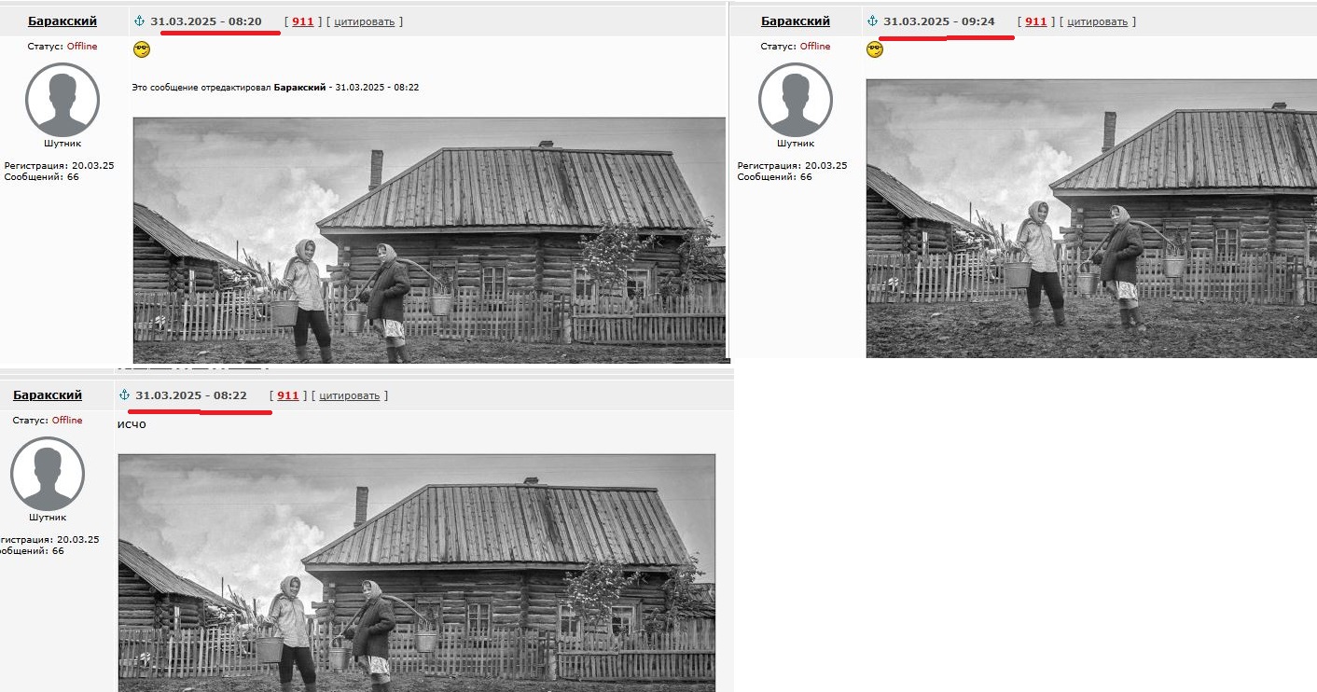
Task: Open the Баракский profile from the 09:24 post
Action: tap(796, 21)
